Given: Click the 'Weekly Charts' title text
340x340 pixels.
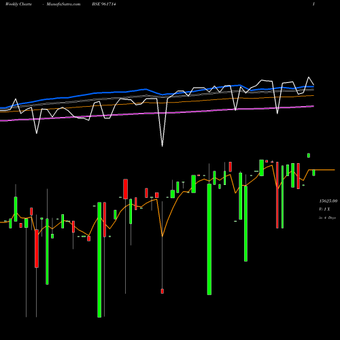Looking at the screenshot, I should [x=18, y=4].
